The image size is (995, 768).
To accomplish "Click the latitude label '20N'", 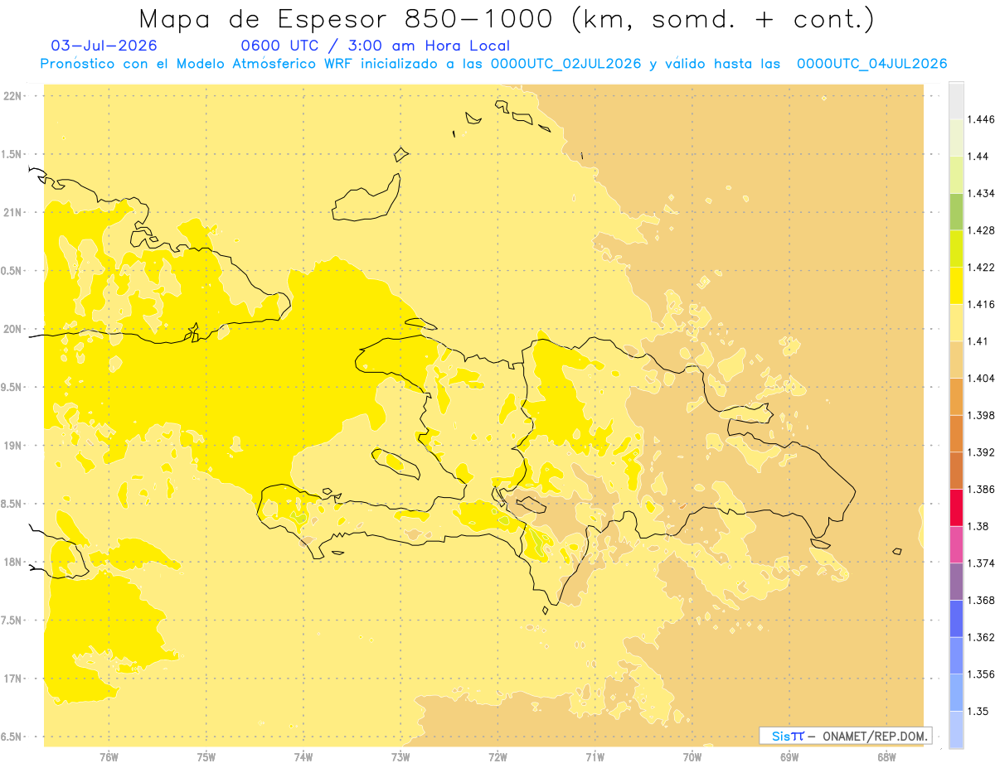I will pyautogui.click(x=13, y=329).
